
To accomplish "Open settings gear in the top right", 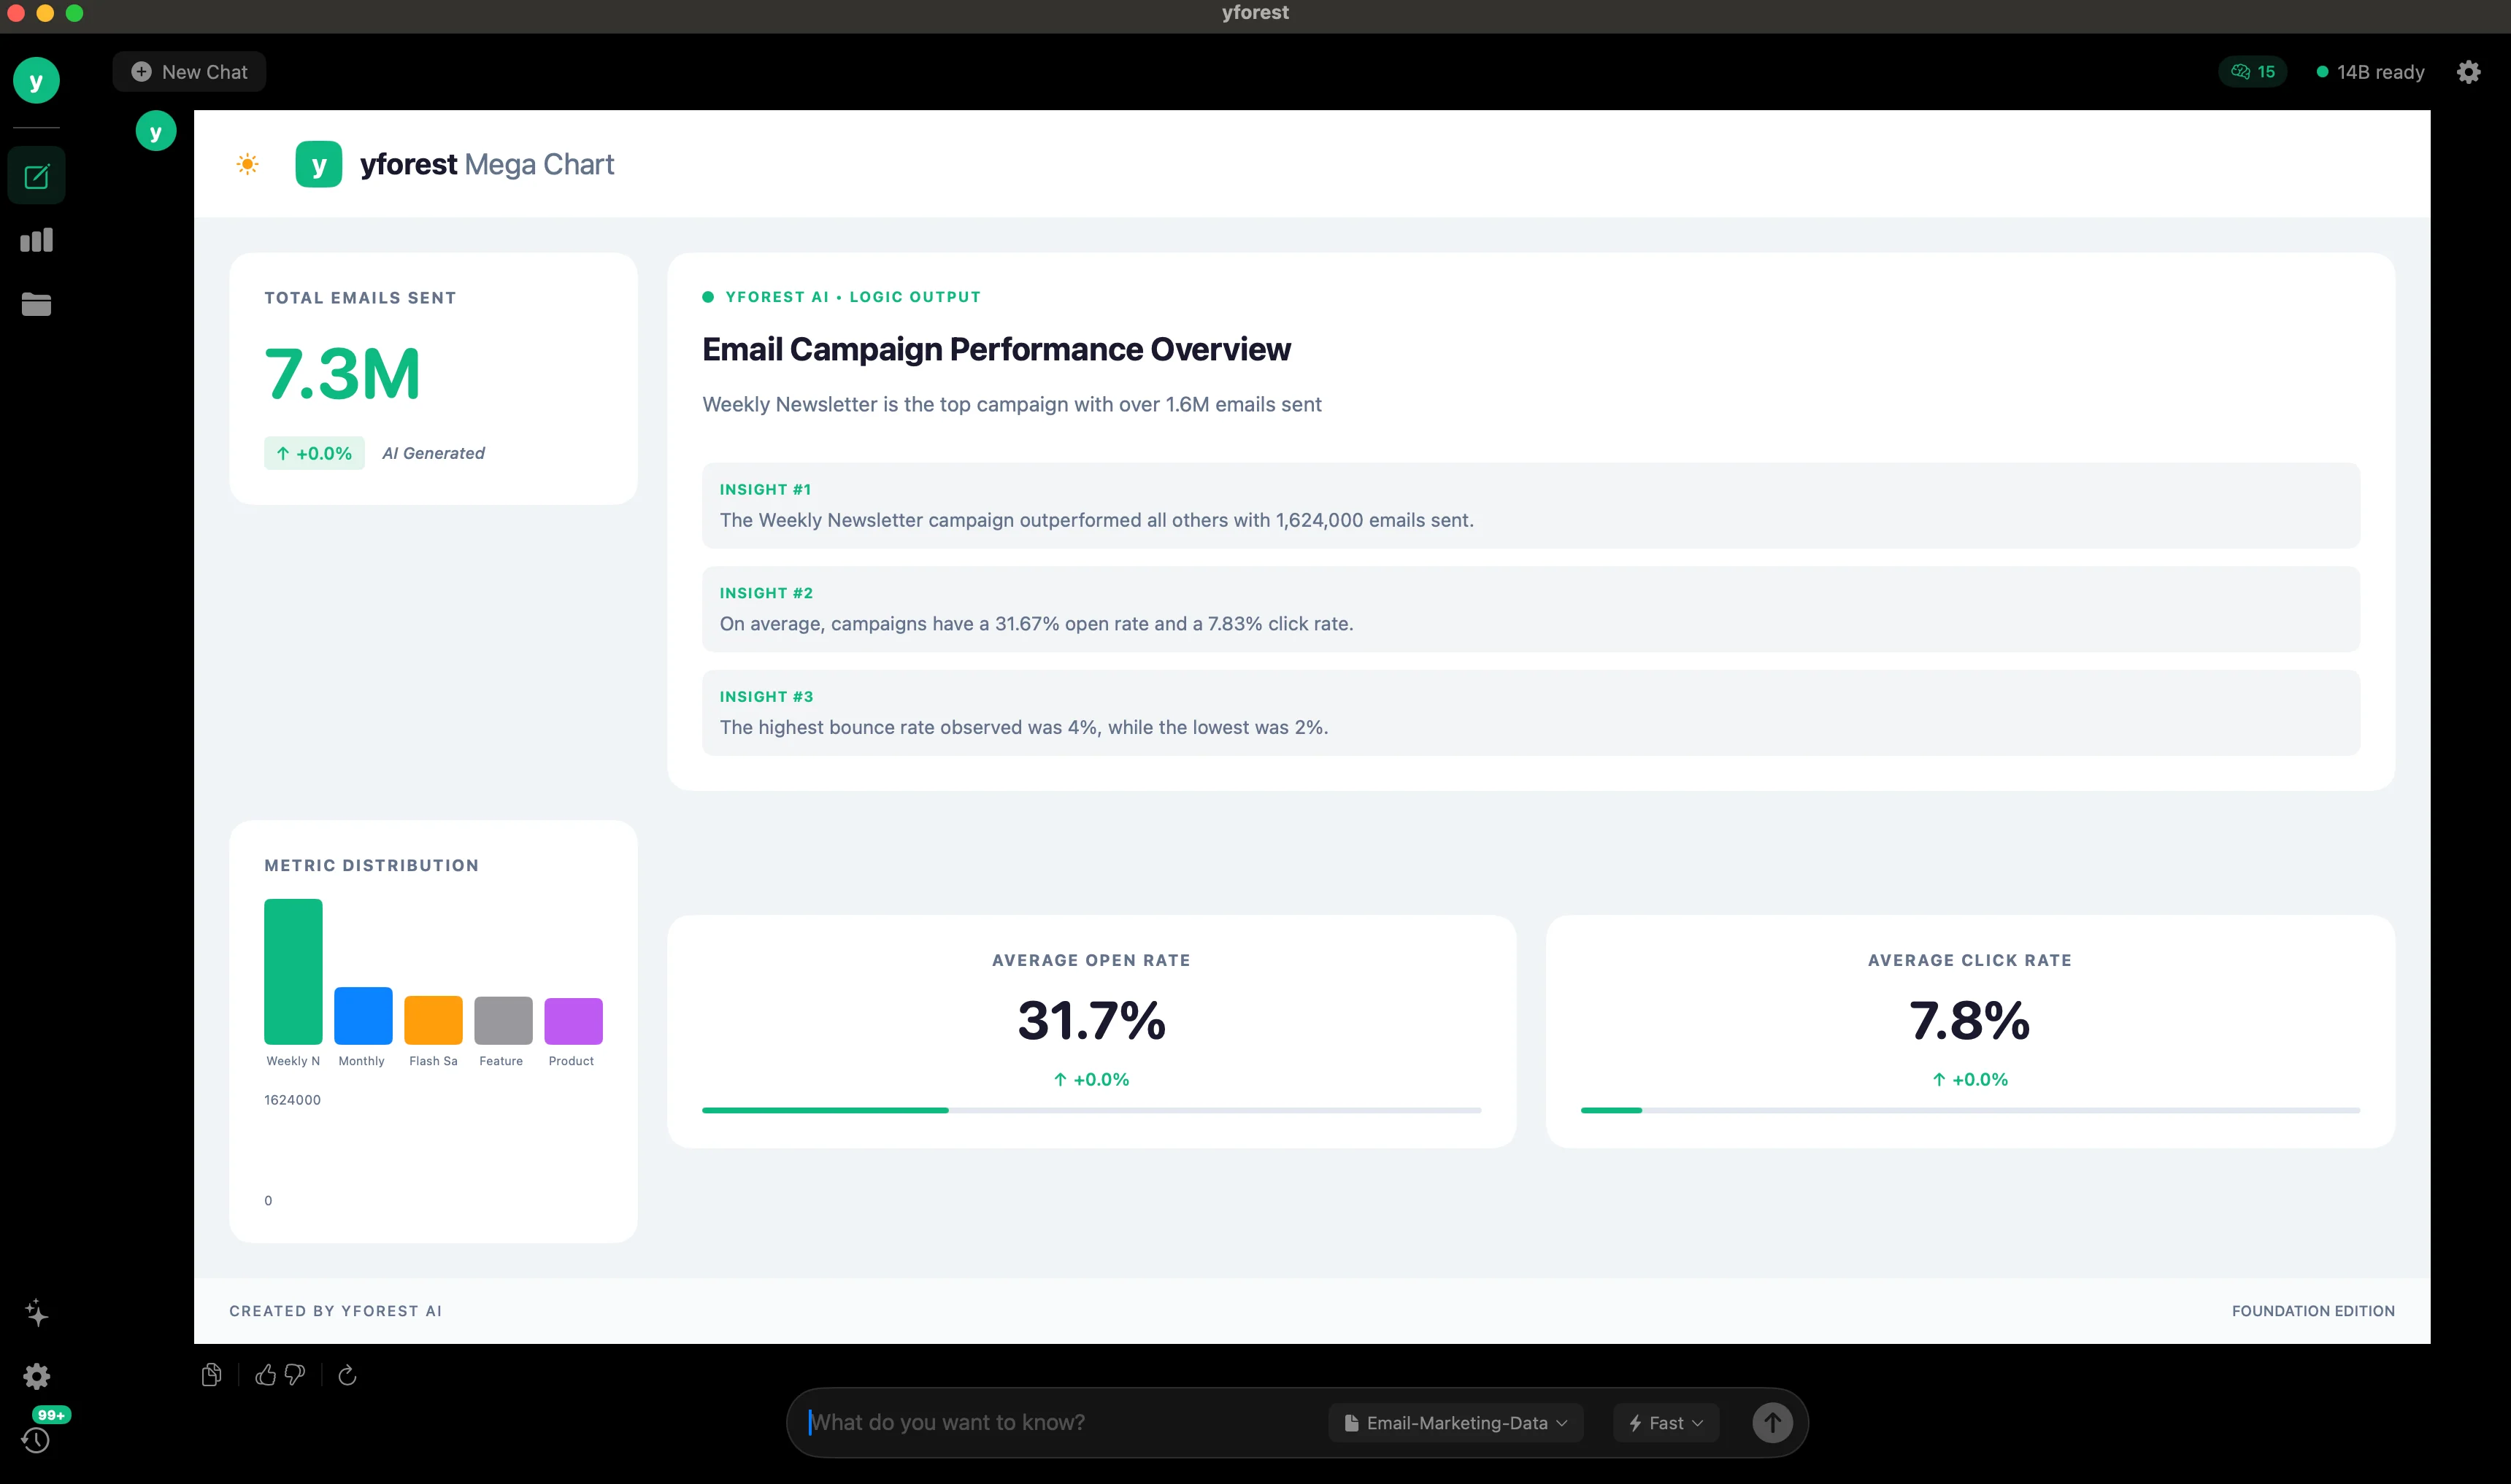I will pyautogui.click(x=2468, y=72).
